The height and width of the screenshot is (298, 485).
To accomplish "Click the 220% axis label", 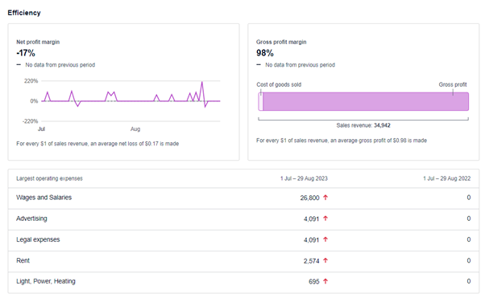I will point(31,81).
